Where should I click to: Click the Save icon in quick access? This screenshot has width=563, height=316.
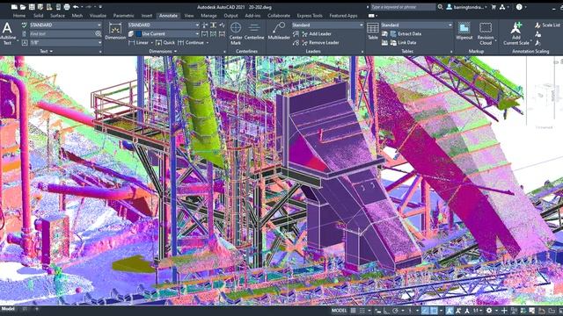point(32,7)
